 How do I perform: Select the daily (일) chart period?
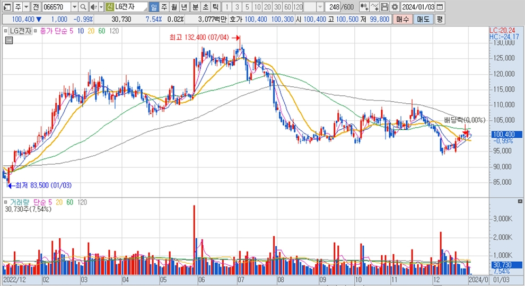[154, 7]
